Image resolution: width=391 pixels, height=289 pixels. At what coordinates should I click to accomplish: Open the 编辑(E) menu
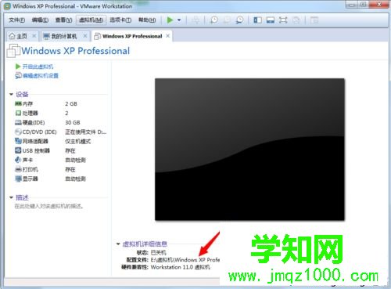coord(40,20)
